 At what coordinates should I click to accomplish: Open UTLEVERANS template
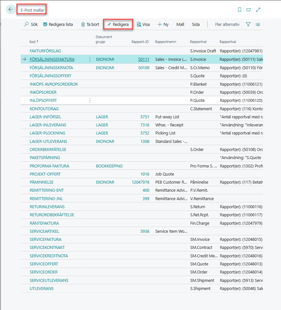(41, 288)
